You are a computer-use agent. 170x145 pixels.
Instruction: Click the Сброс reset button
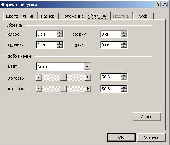pyautogui.click(x=147, y=117)
